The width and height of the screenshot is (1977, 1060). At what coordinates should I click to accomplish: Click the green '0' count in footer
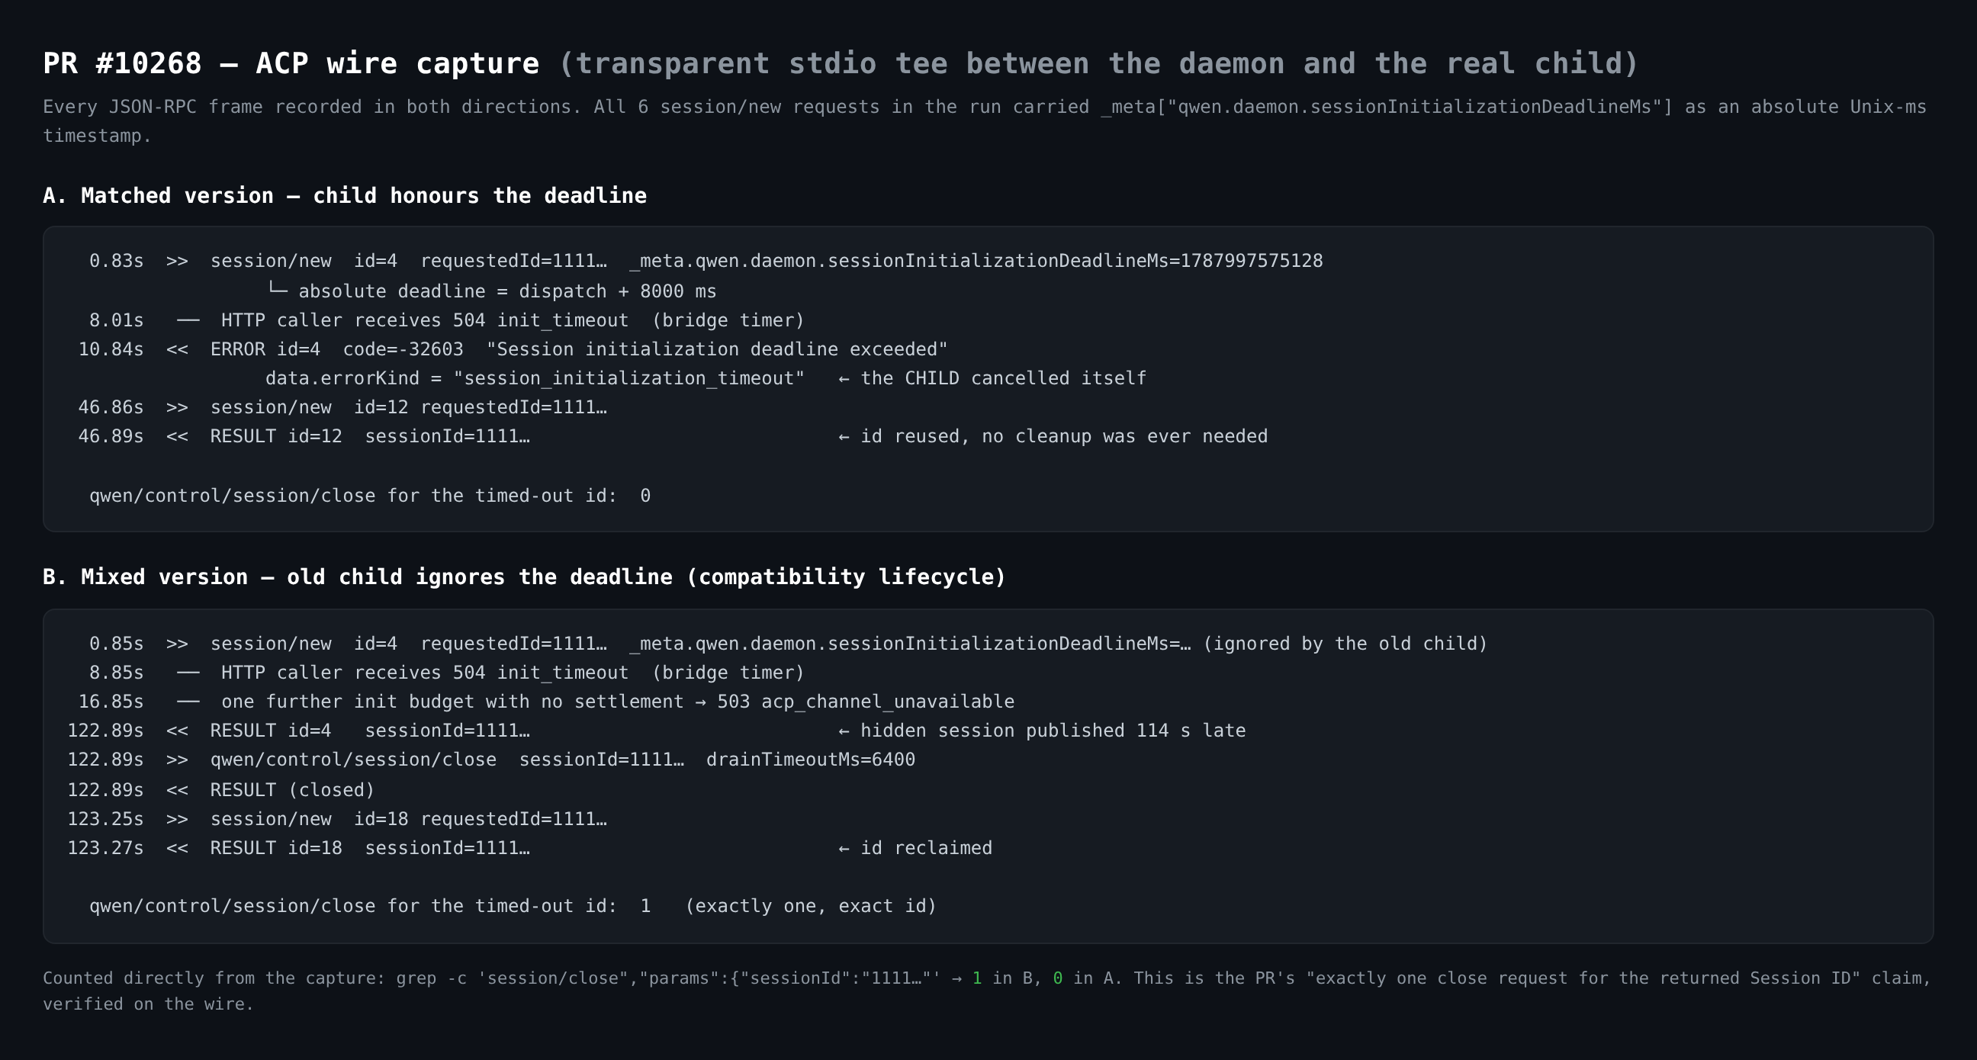click(x=1058, y=978)
